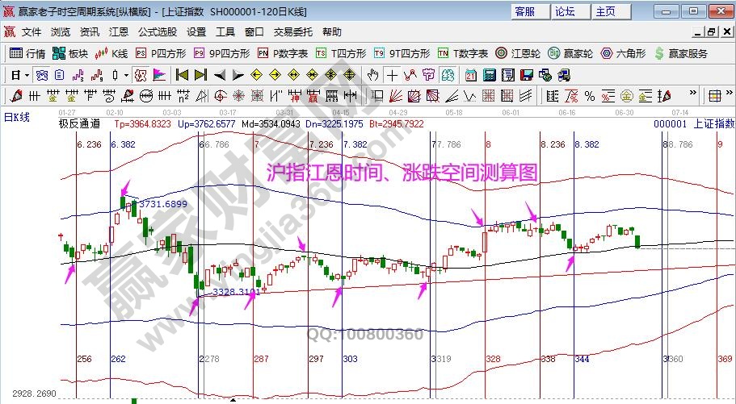Open the 板块 sector view
The width and height of the screenshot is (736, 404).
point(70,53)
